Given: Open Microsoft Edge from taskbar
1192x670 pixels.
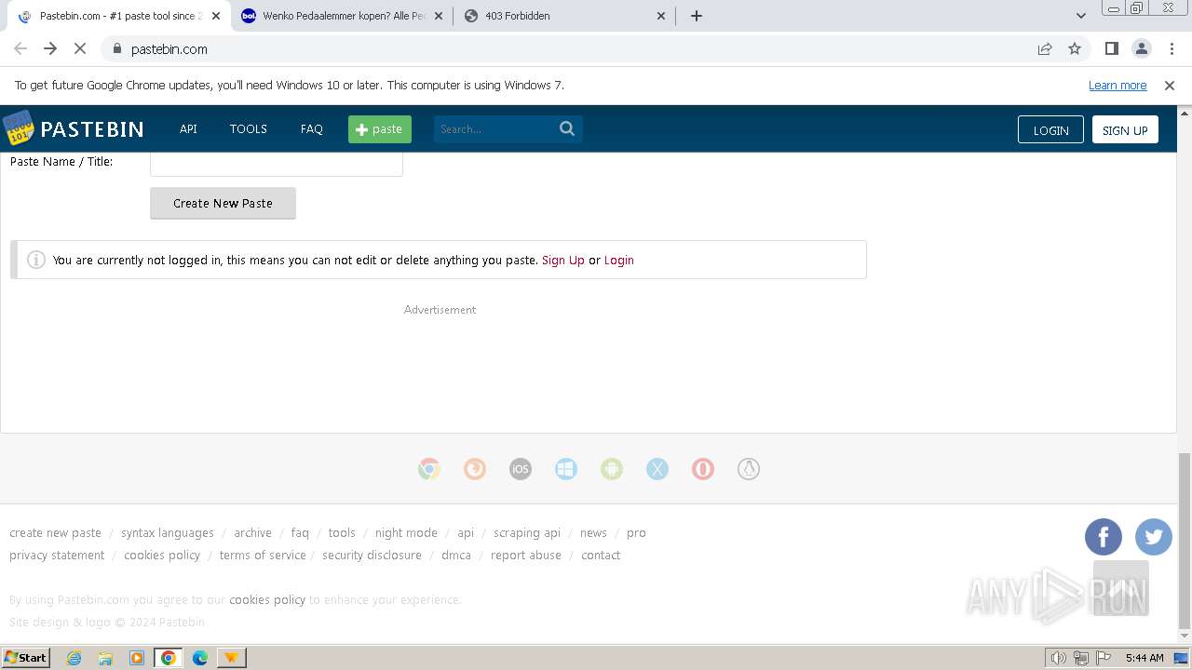Looking at the screenshot, I should [199, 658].
